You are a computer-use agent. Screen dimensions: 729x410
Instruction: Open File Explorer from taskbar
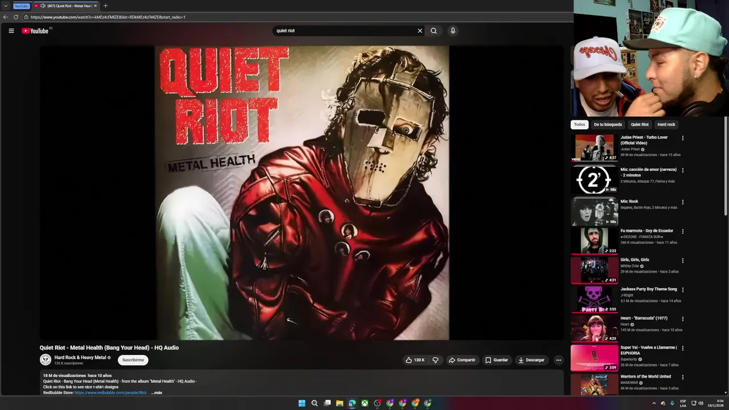tap(339, 403)
